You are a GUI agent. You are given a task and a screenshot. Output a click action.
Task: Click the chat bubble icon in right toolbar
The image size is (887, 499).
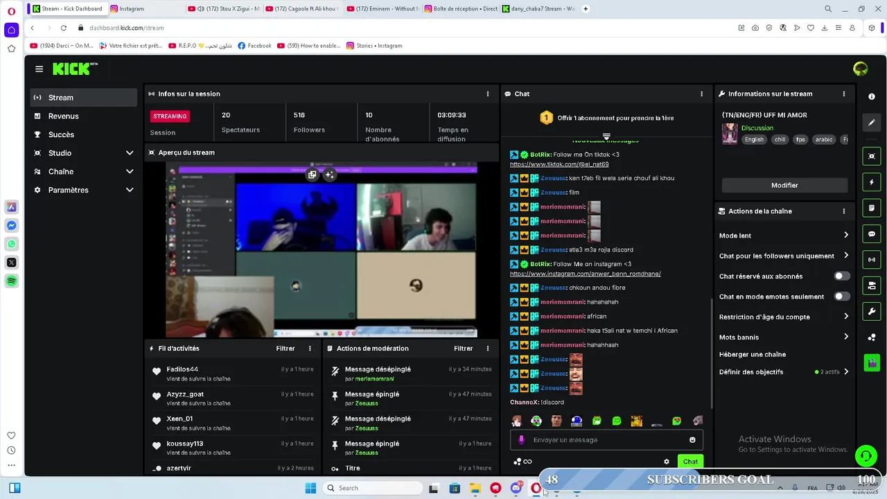872,234
